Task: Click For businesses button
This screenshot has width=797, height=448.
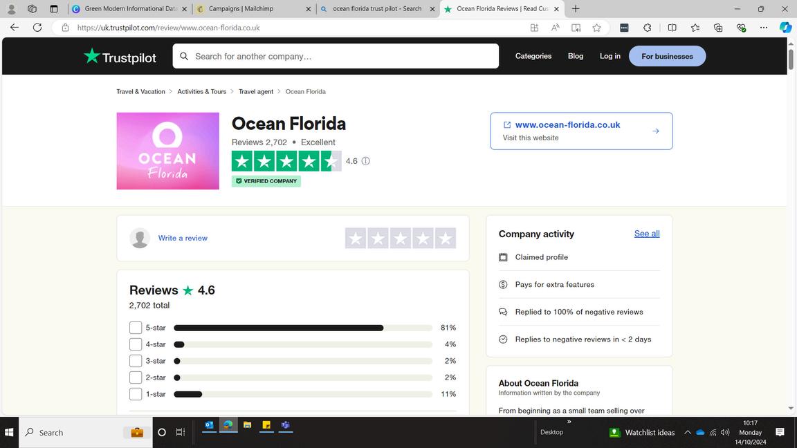Action: click(x=667, y=57)
